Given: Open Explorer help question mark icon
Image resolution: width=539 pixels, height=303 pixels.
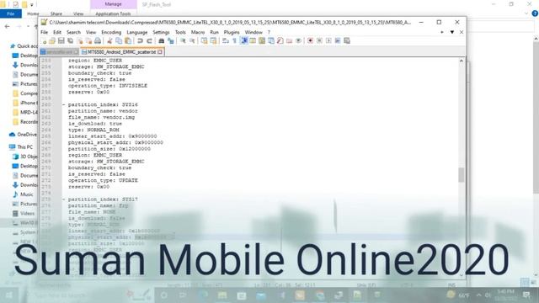Looking at the screenshot, I should [535, 13].
